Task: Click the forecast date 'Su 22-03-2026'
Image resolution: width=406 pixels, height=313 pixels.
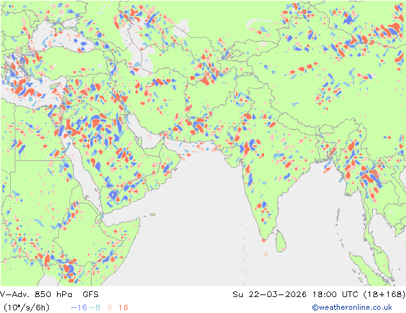Action: [x=270, y=294]
